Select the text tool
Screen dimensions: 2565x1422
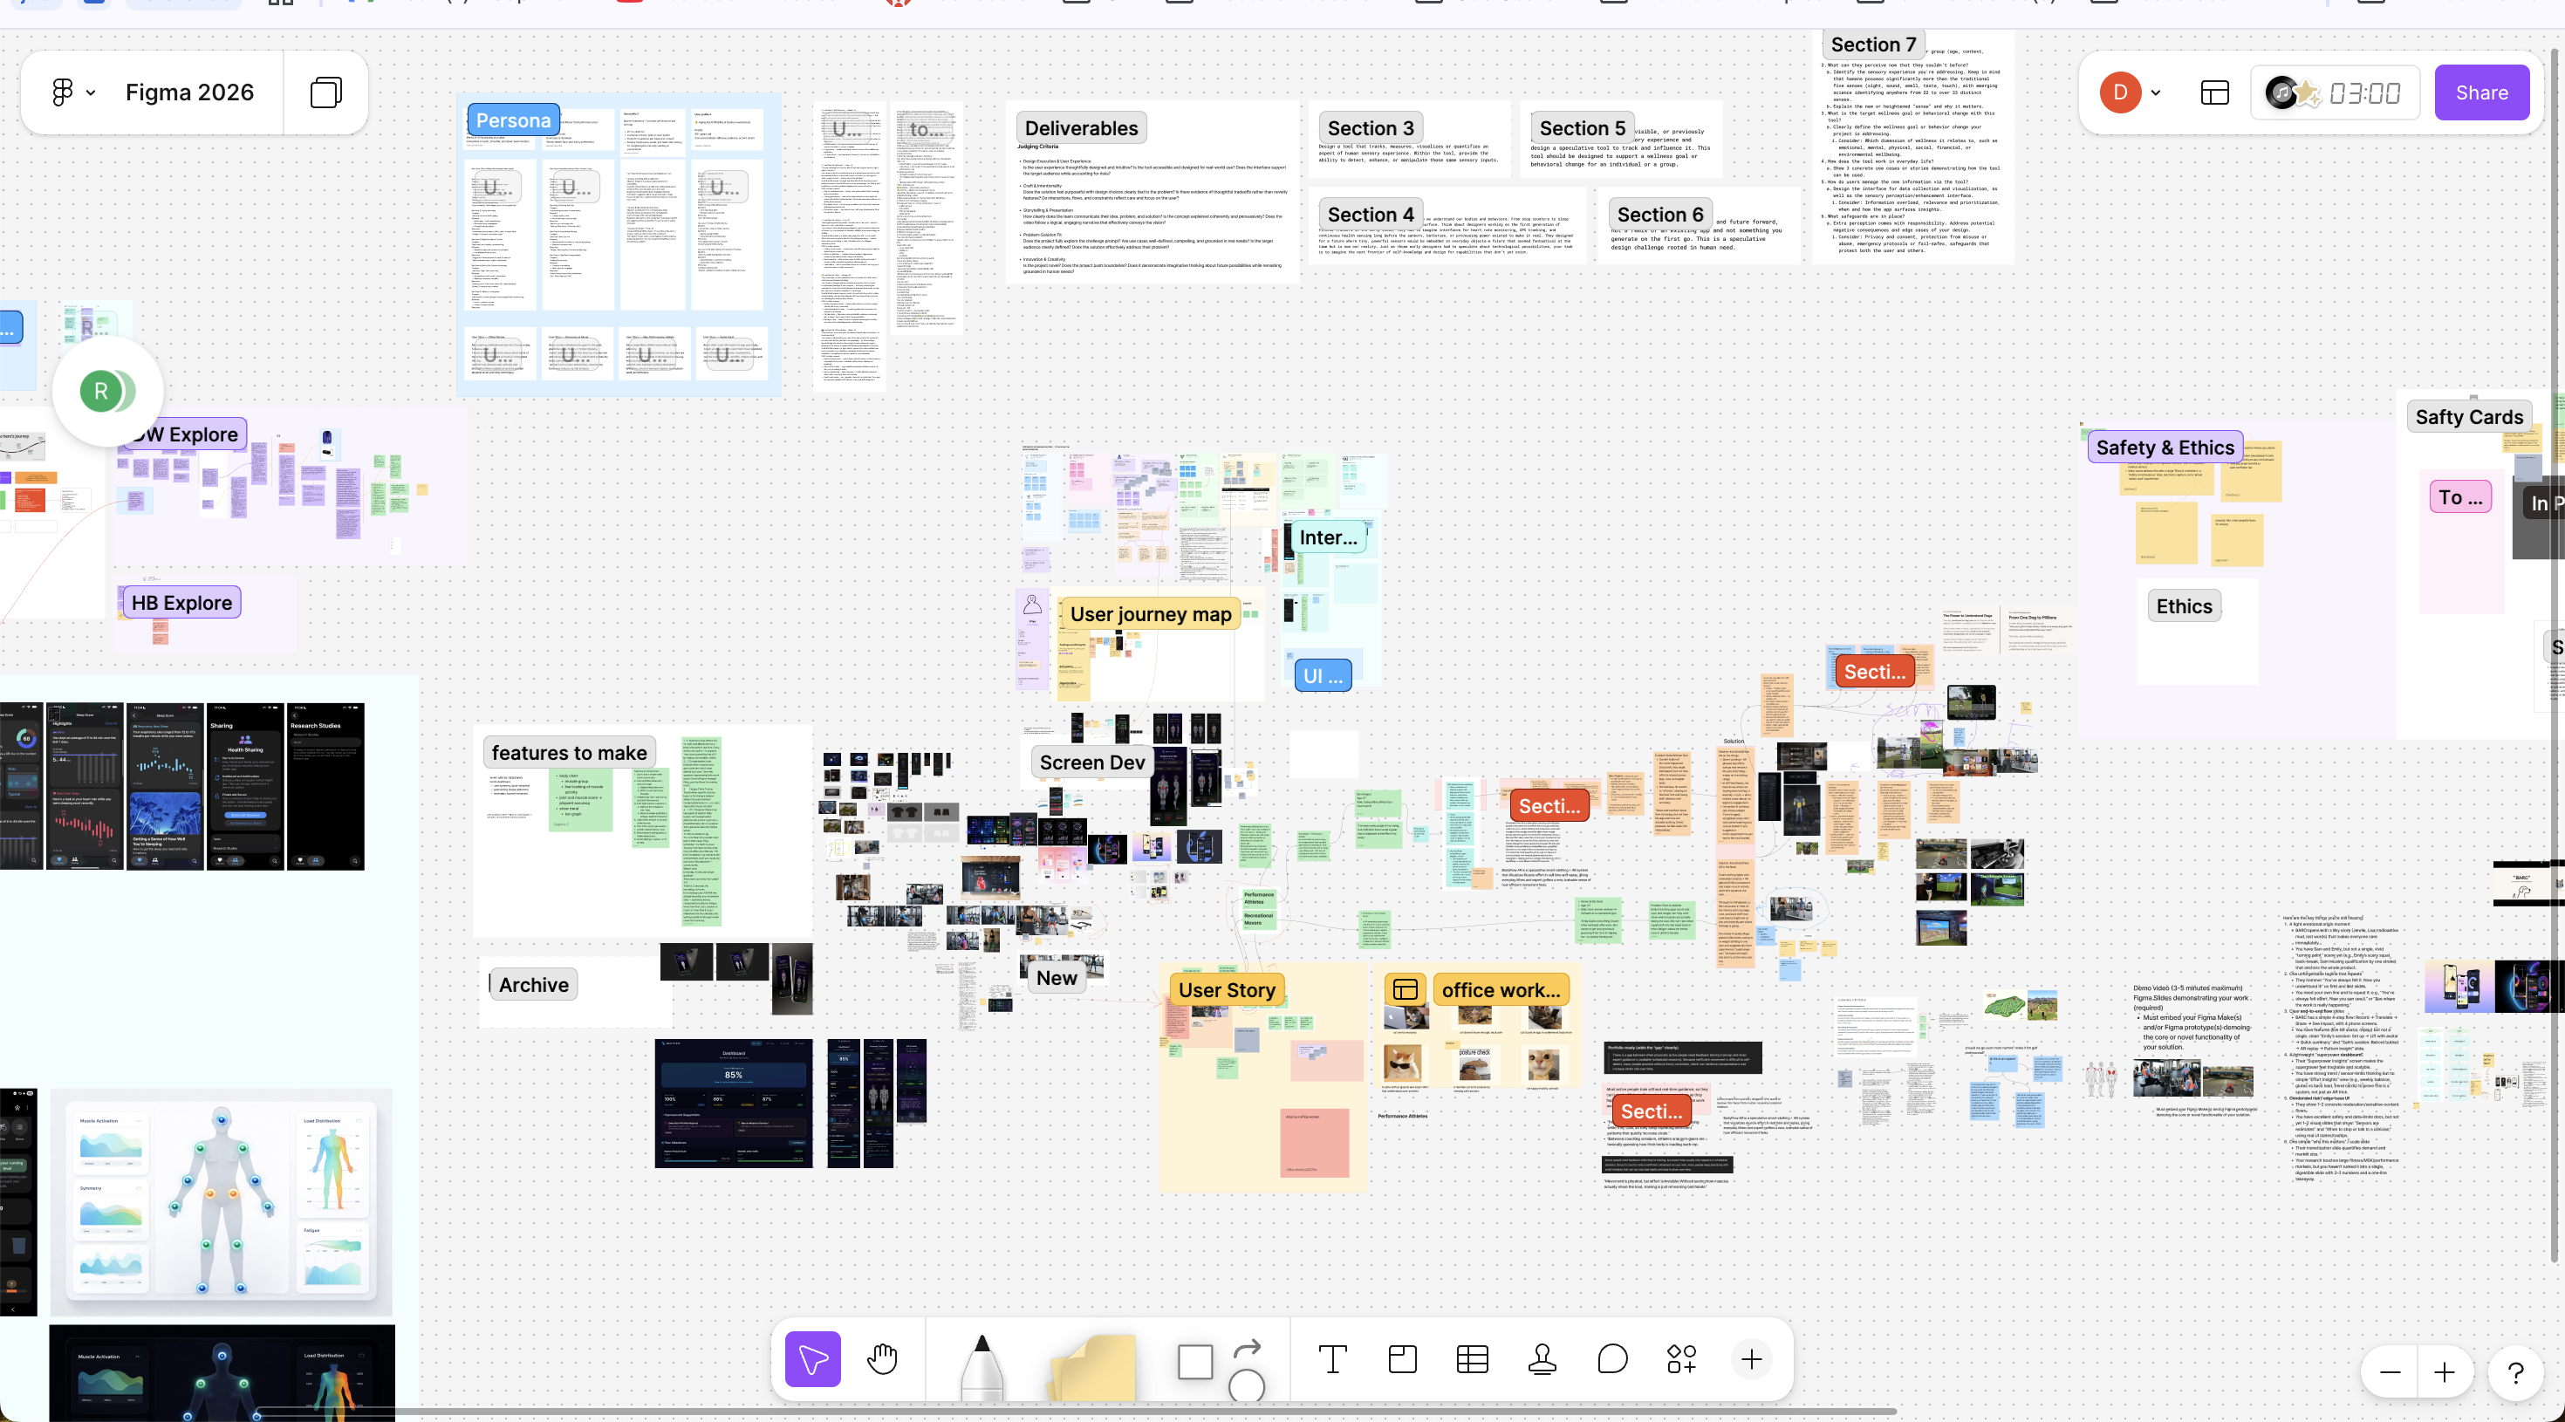[1332, 1359]
